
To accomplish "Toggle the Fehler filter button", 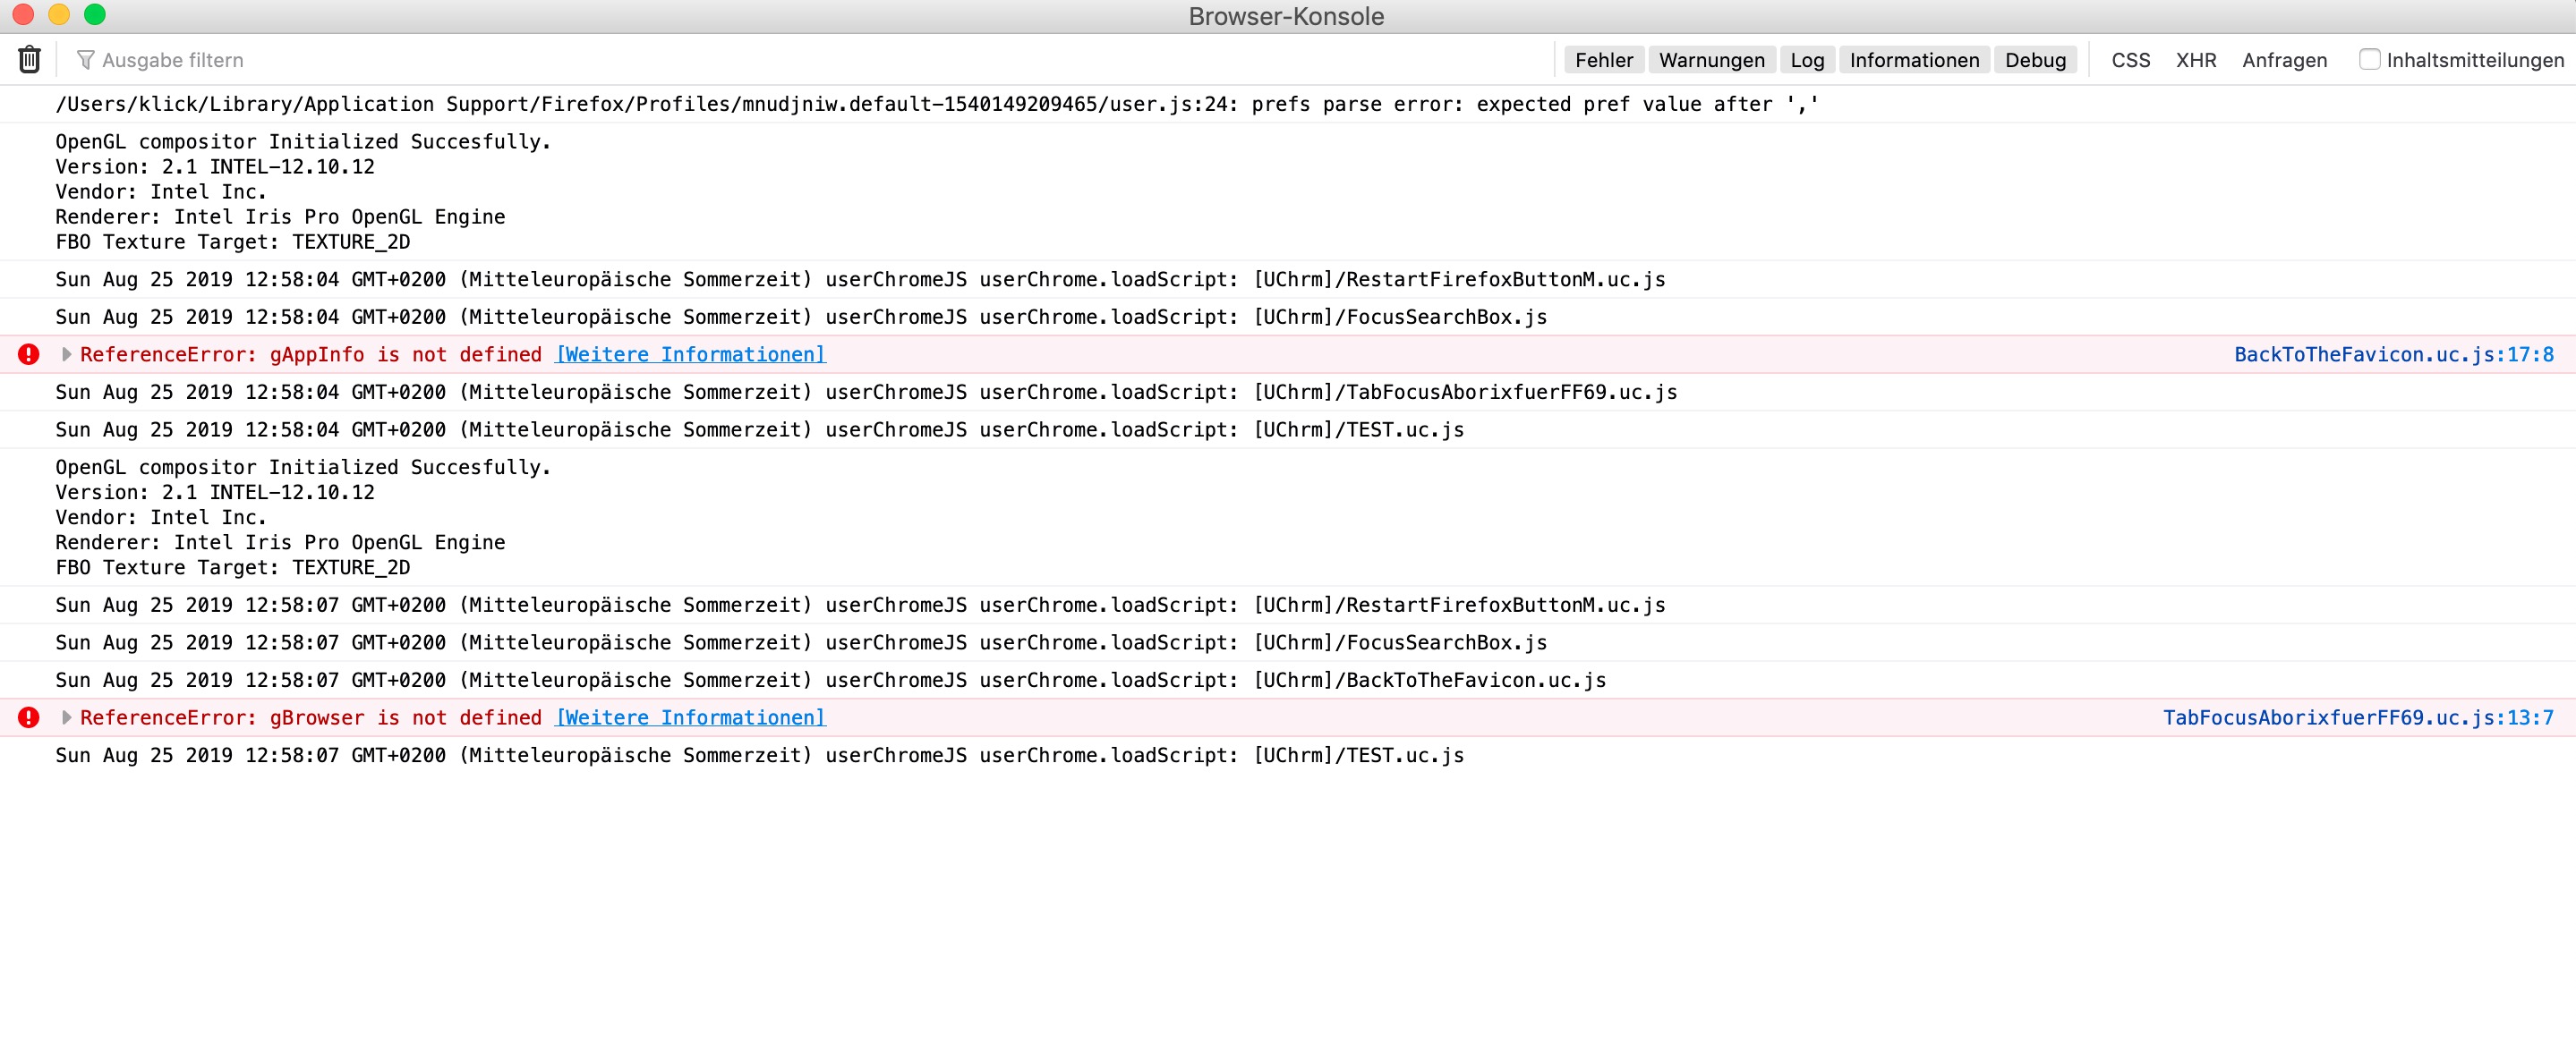I will pos(1603,60).
